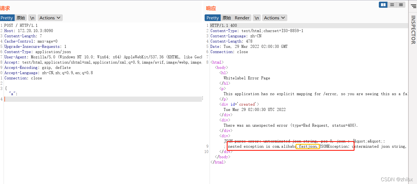The image size is (417, 184).
Task: Click the closing </html> tag
Action: [x=218, y=162]
